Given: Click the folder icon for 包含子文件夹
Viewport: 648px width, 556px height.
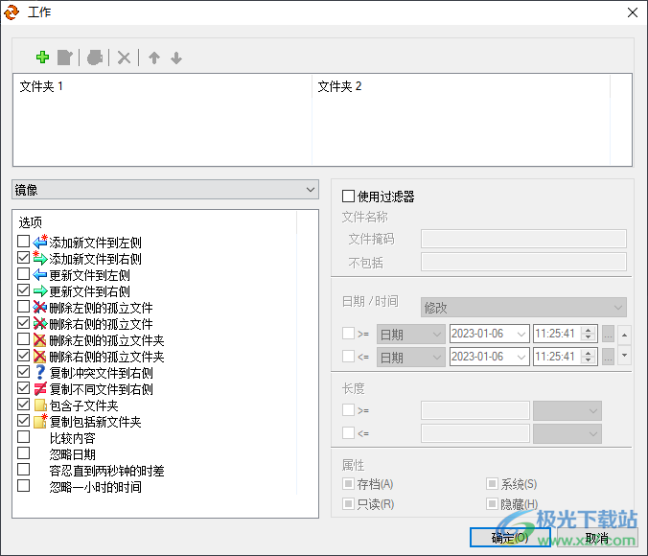Looking at the screenshot, I should click(40, 405).
